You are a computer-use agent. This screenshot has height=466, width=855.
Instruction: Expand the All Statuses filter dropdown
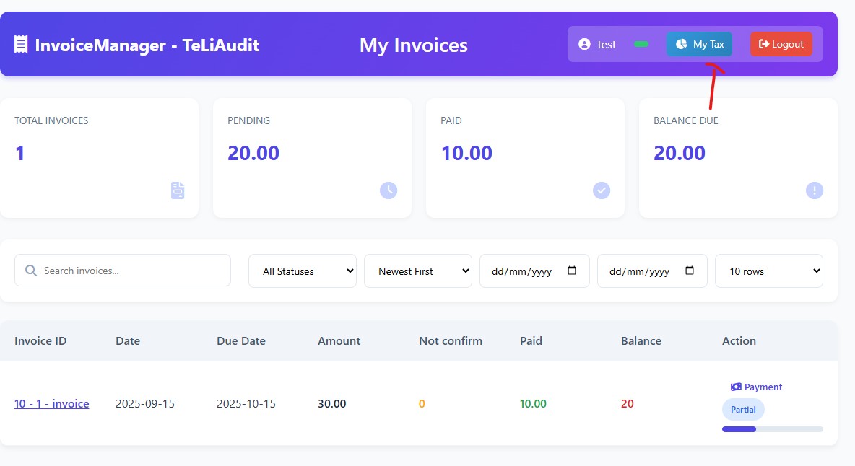(303, 271)
